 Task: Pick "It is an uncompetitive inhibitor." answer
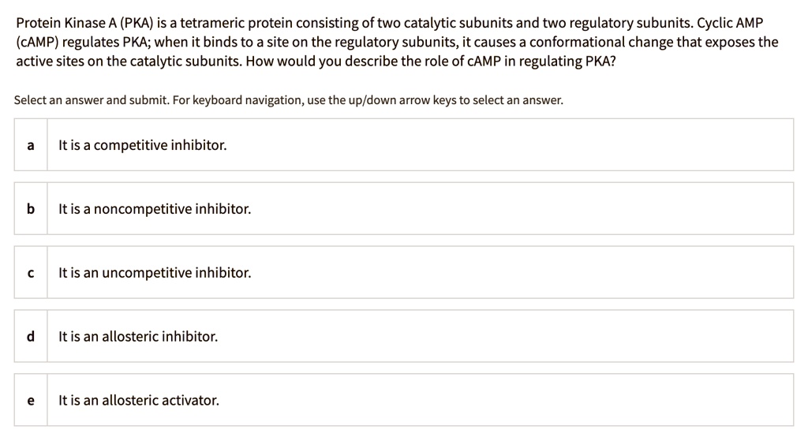(x=155, y=273)
